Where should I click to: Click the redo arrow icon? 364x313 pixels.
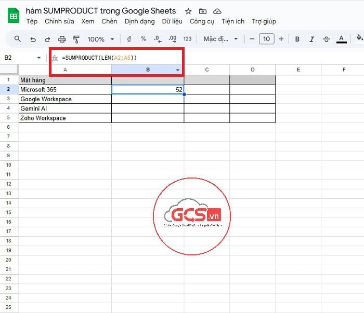pyautogui.click(x=47, y=39)
